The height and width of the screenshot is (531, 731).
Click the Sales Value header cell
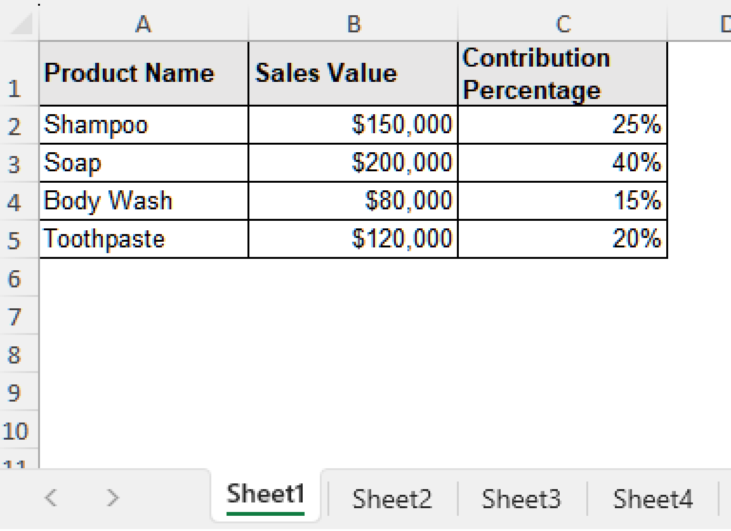coord(352,73)
